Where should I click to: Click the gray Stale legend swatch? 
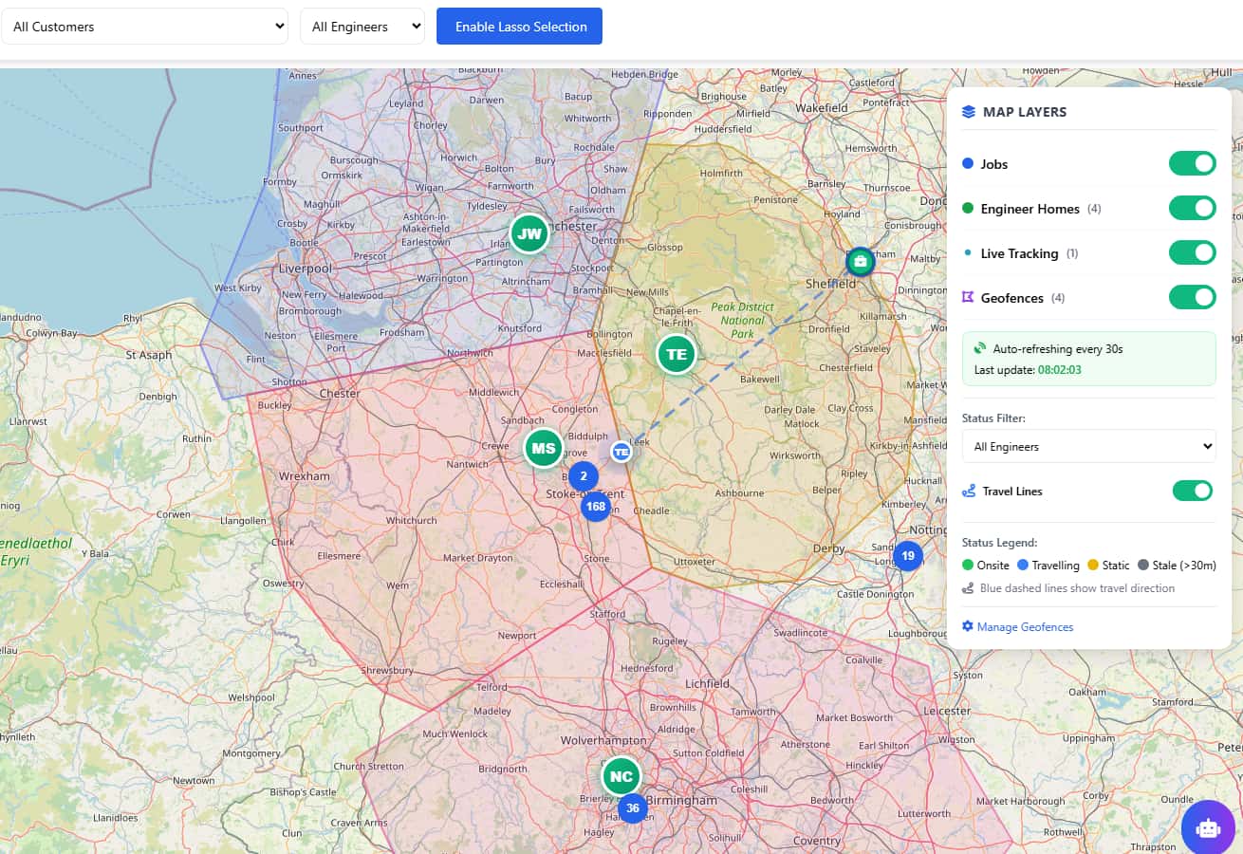tap(1142, 565)
